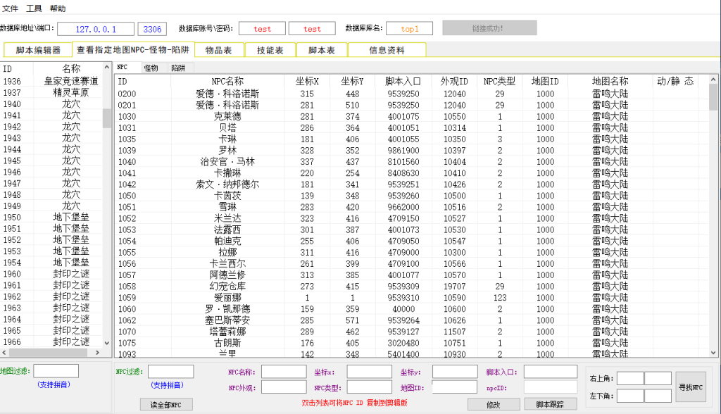Focus the database name field top1

[409, 29]
